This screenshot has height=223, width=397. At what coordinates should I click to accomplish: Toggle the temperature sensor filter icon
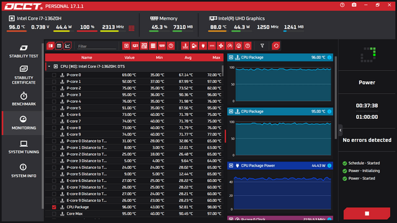185,46
